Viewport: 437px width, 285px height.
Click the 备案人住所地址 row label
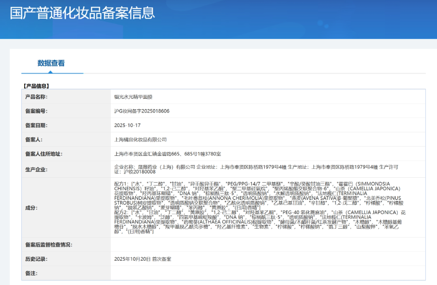click(x=44, y=154)
